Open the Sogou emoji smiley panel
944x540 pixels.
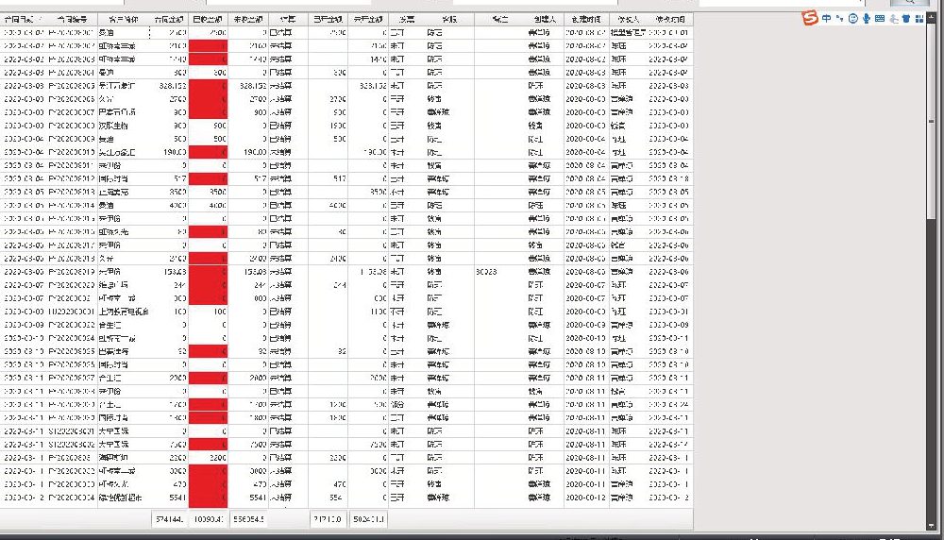[x=853, y=19]
